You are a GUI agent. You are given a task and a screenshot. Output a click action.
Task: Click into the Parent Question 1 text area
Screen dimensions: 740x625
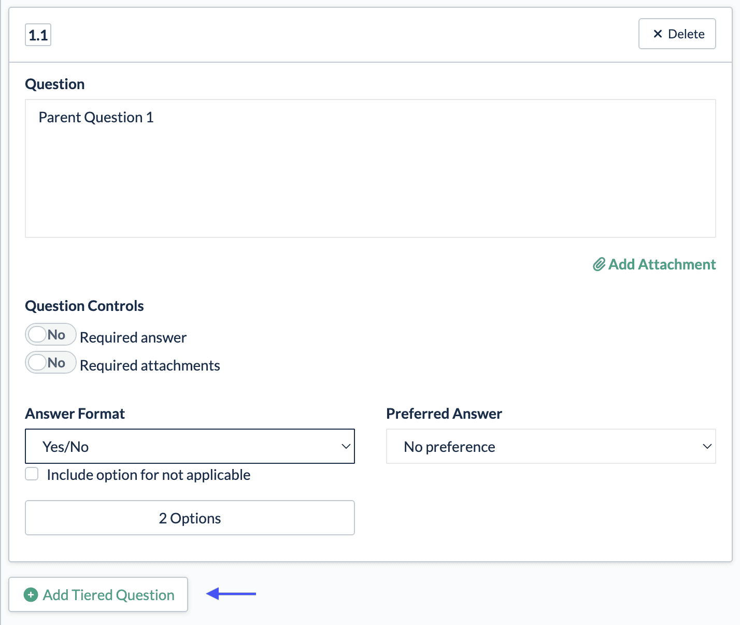370,168
